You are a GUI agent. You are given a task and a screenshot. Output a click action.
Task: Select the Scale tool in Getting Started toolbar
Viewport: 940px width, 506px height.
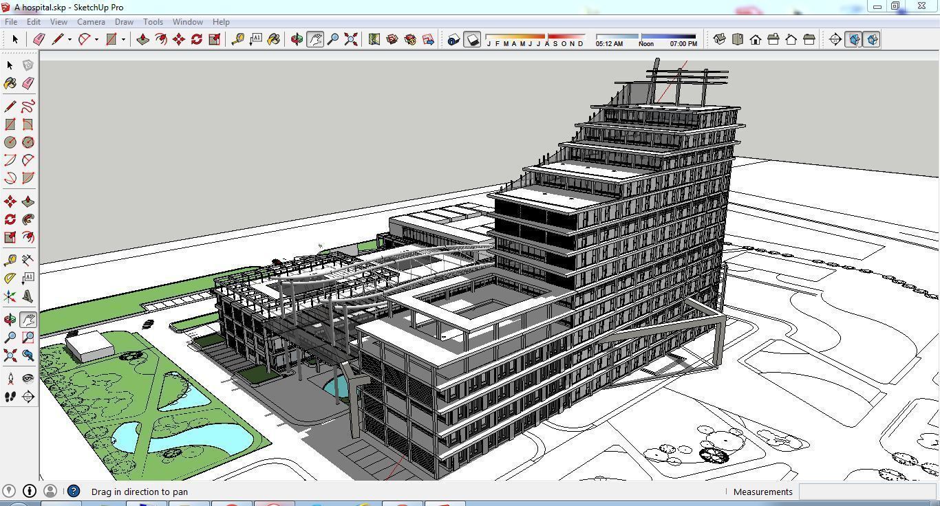pyautogui.click(x=215, y=40)
